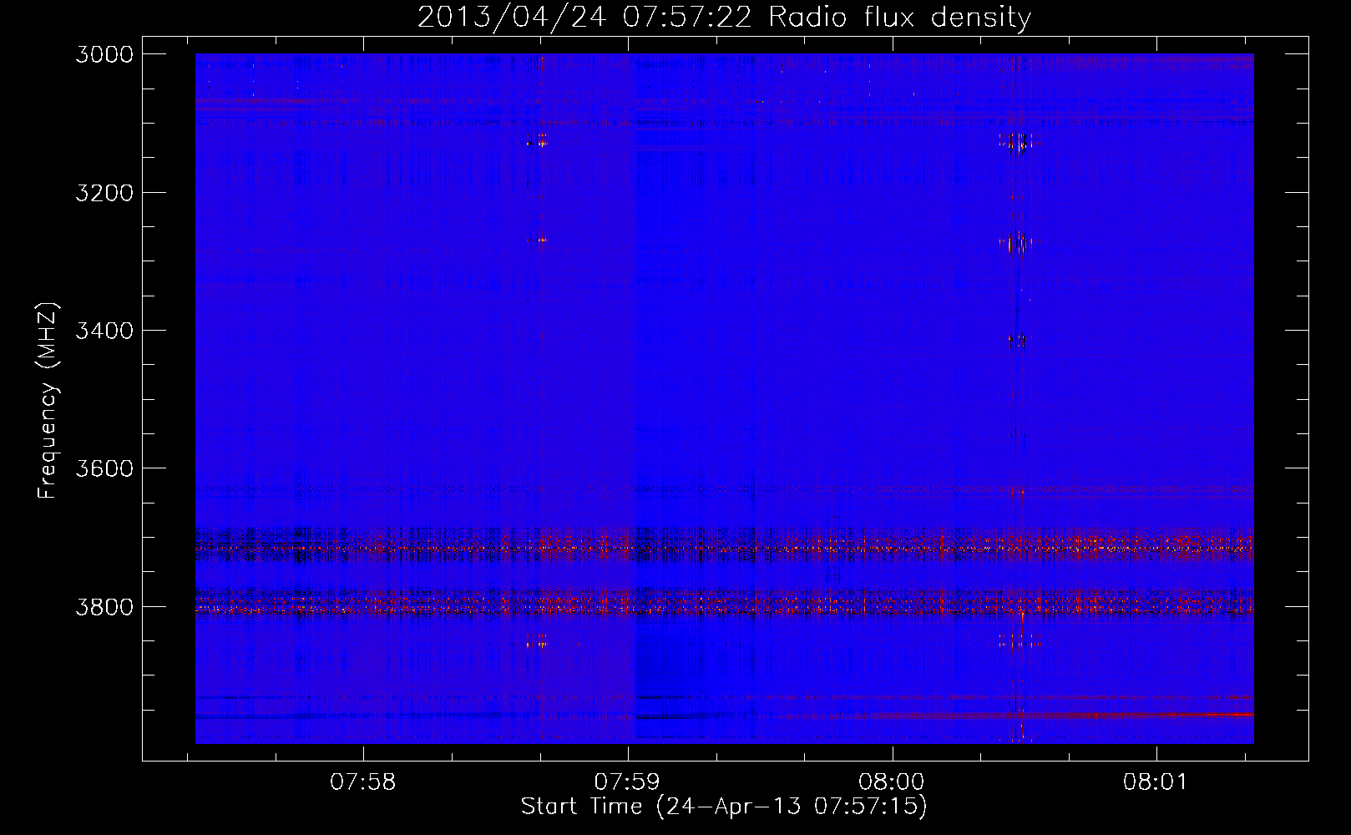The width and height of the screenshot is (1351, 835).
Task: Click the 3400 frequency axis label
Action: [x=104, y=331]
